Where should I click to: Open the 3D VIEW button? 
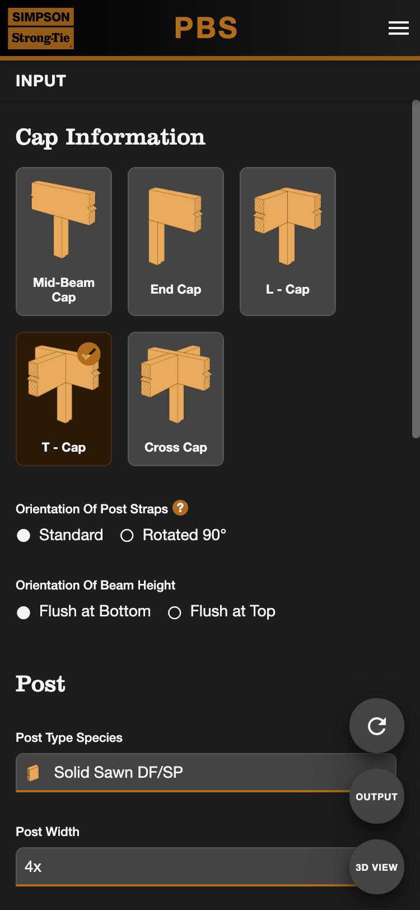pyautogui.click(x=376, y=867)
